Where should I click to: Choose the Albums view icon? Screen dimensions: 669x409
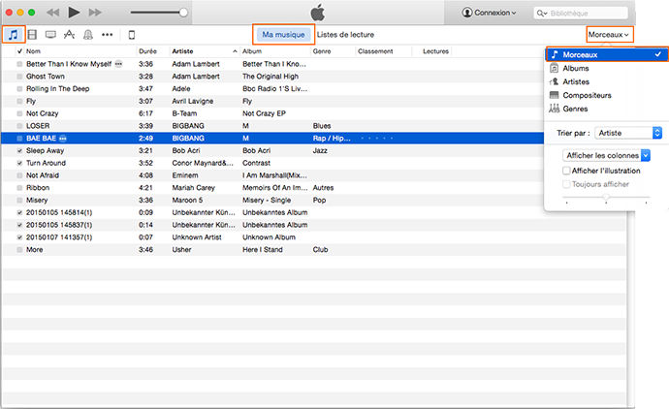[x=554, y=68]
